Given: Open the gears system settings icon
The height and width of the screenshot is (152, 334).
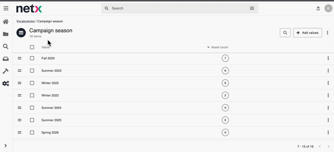Looking at the screenshot, I should (5, 83).
